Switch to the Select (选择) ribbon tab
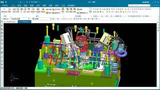This screenshot has height=90, width=160. click(50, 5)
